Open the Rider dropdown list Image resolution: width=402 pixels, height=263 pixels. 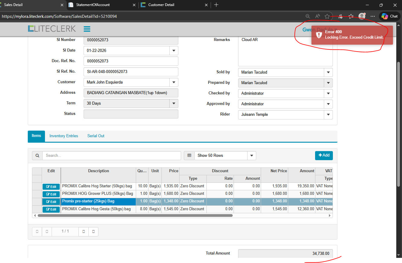tap(328, 115)
